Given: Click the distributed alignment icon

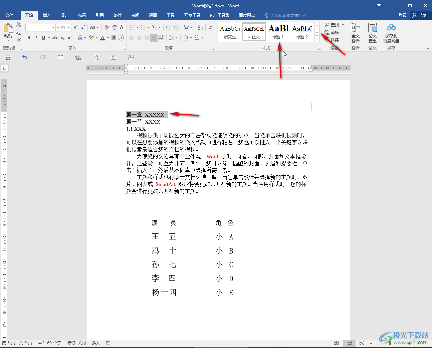Looking at the screenshot, I should click(161, 38).
